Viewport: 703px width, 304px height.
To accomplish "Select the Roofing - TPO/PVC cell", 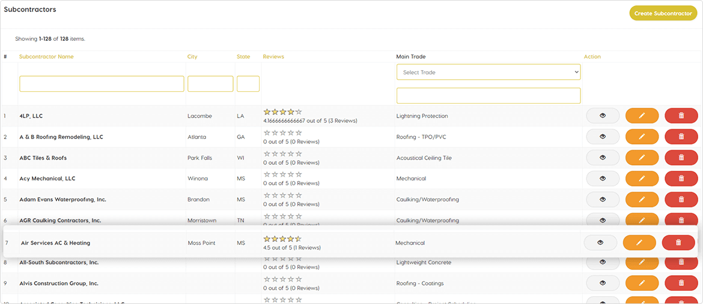I will click(421, 137).
